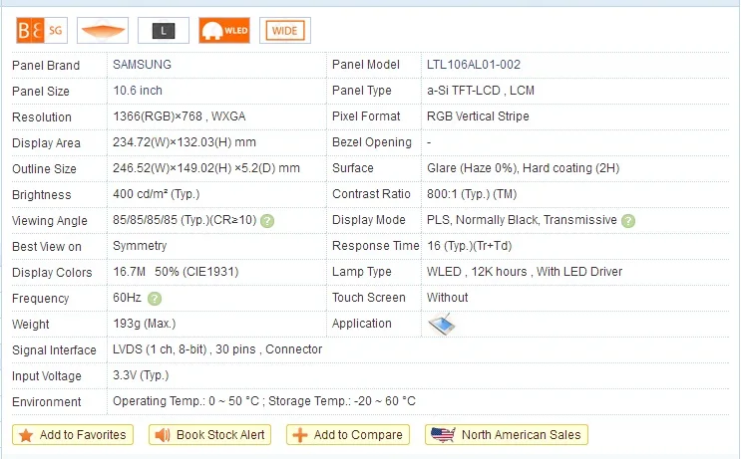Click the 'Lamp Type' row label
741x459 pixels.
pos(361,272)
